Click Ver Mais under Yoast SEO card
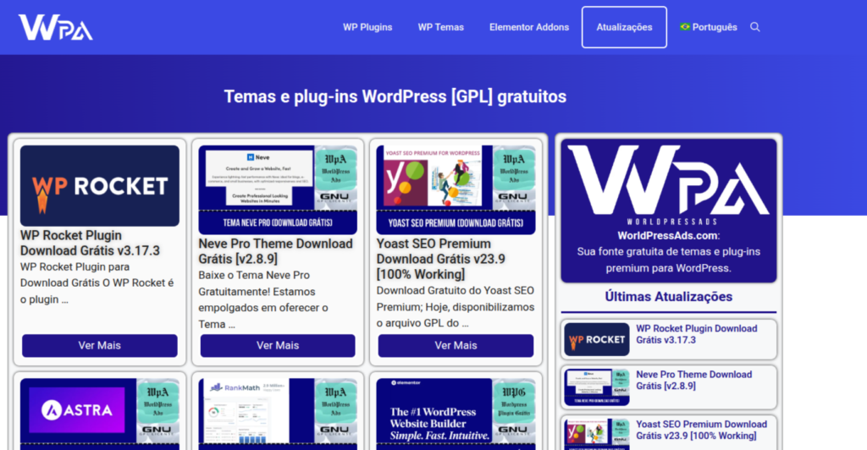Image resolution: width=867 pixels, height=450 pixels. (x=456, y=346)
